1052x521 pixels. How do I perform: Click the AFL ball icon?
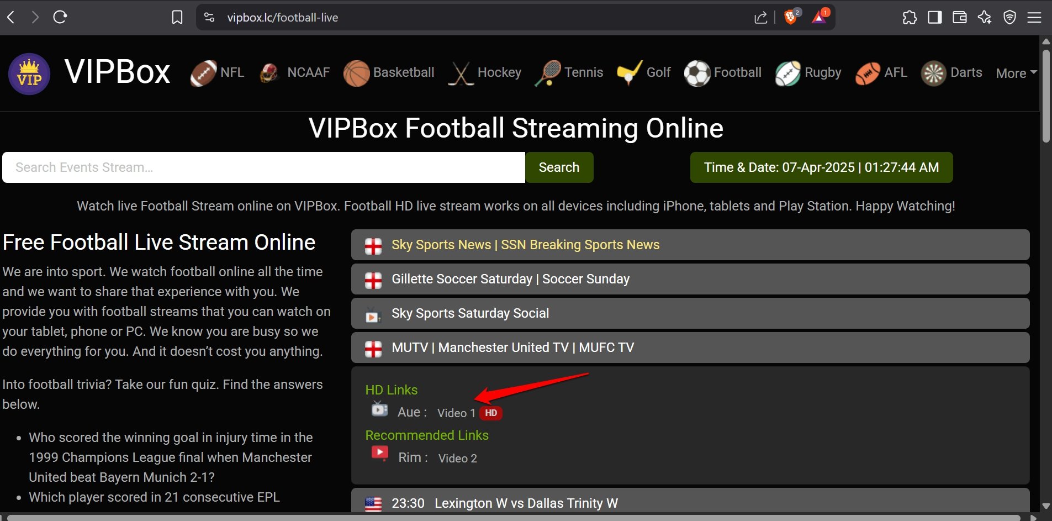click(868, 73)
